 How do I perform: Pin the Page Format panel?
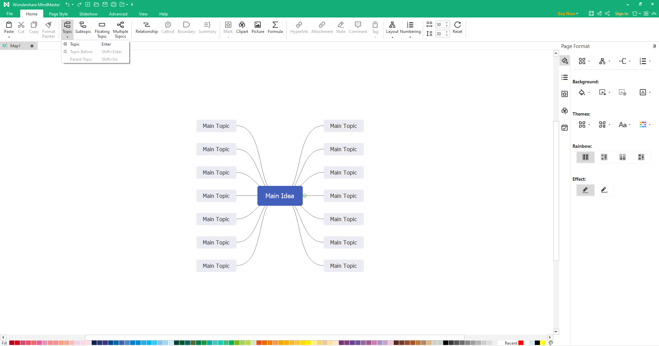tap(654, 46)
